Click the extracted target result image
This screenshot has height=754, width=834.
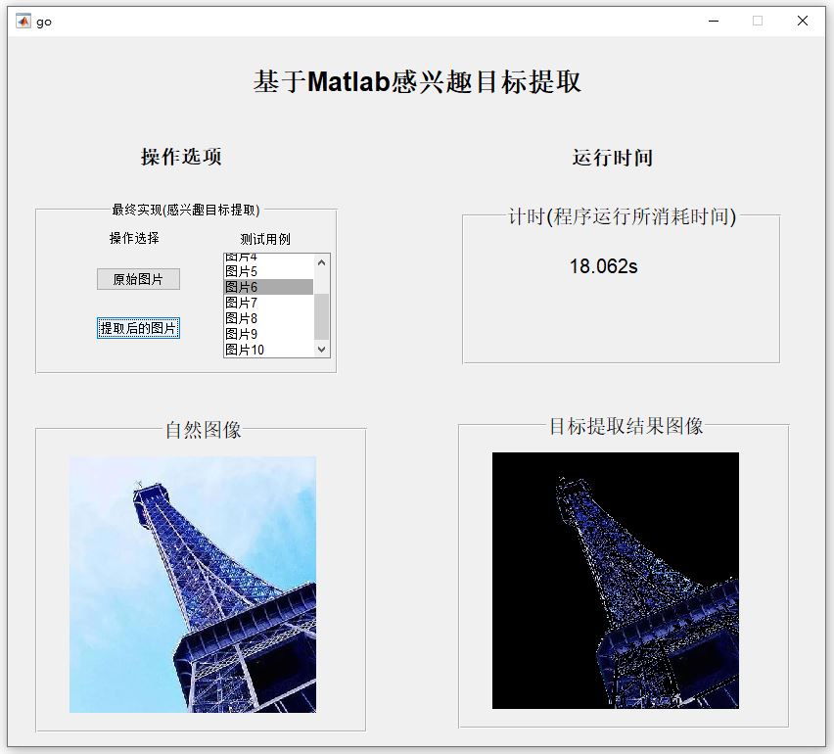[x=616, y=581]
